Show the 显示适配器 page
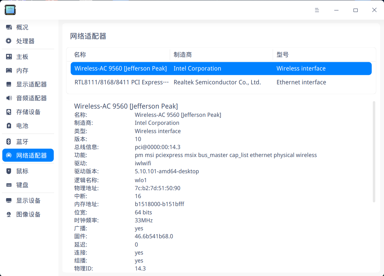 tap(28, 84)
